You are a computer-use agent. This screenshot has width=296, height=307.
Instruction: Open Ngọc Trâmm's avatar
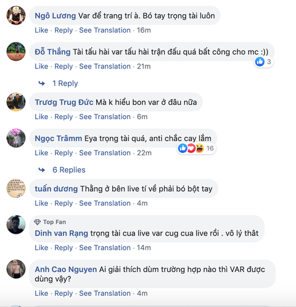(16, 138)
